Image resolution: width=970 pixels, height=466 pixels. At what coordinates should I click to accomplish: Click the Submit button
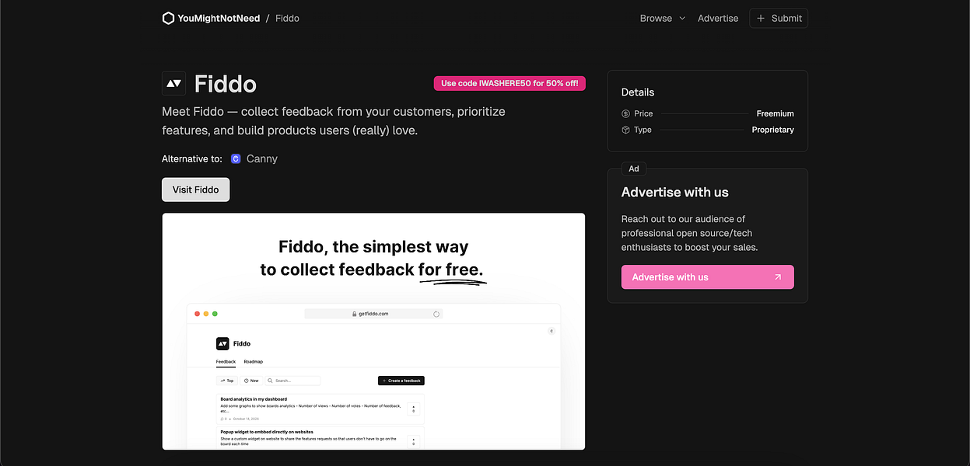click(x=779, y=18)
